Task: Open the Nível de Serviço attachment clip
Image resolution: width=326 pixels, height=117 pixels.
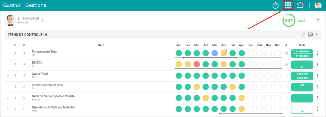Action: [286, 98]
